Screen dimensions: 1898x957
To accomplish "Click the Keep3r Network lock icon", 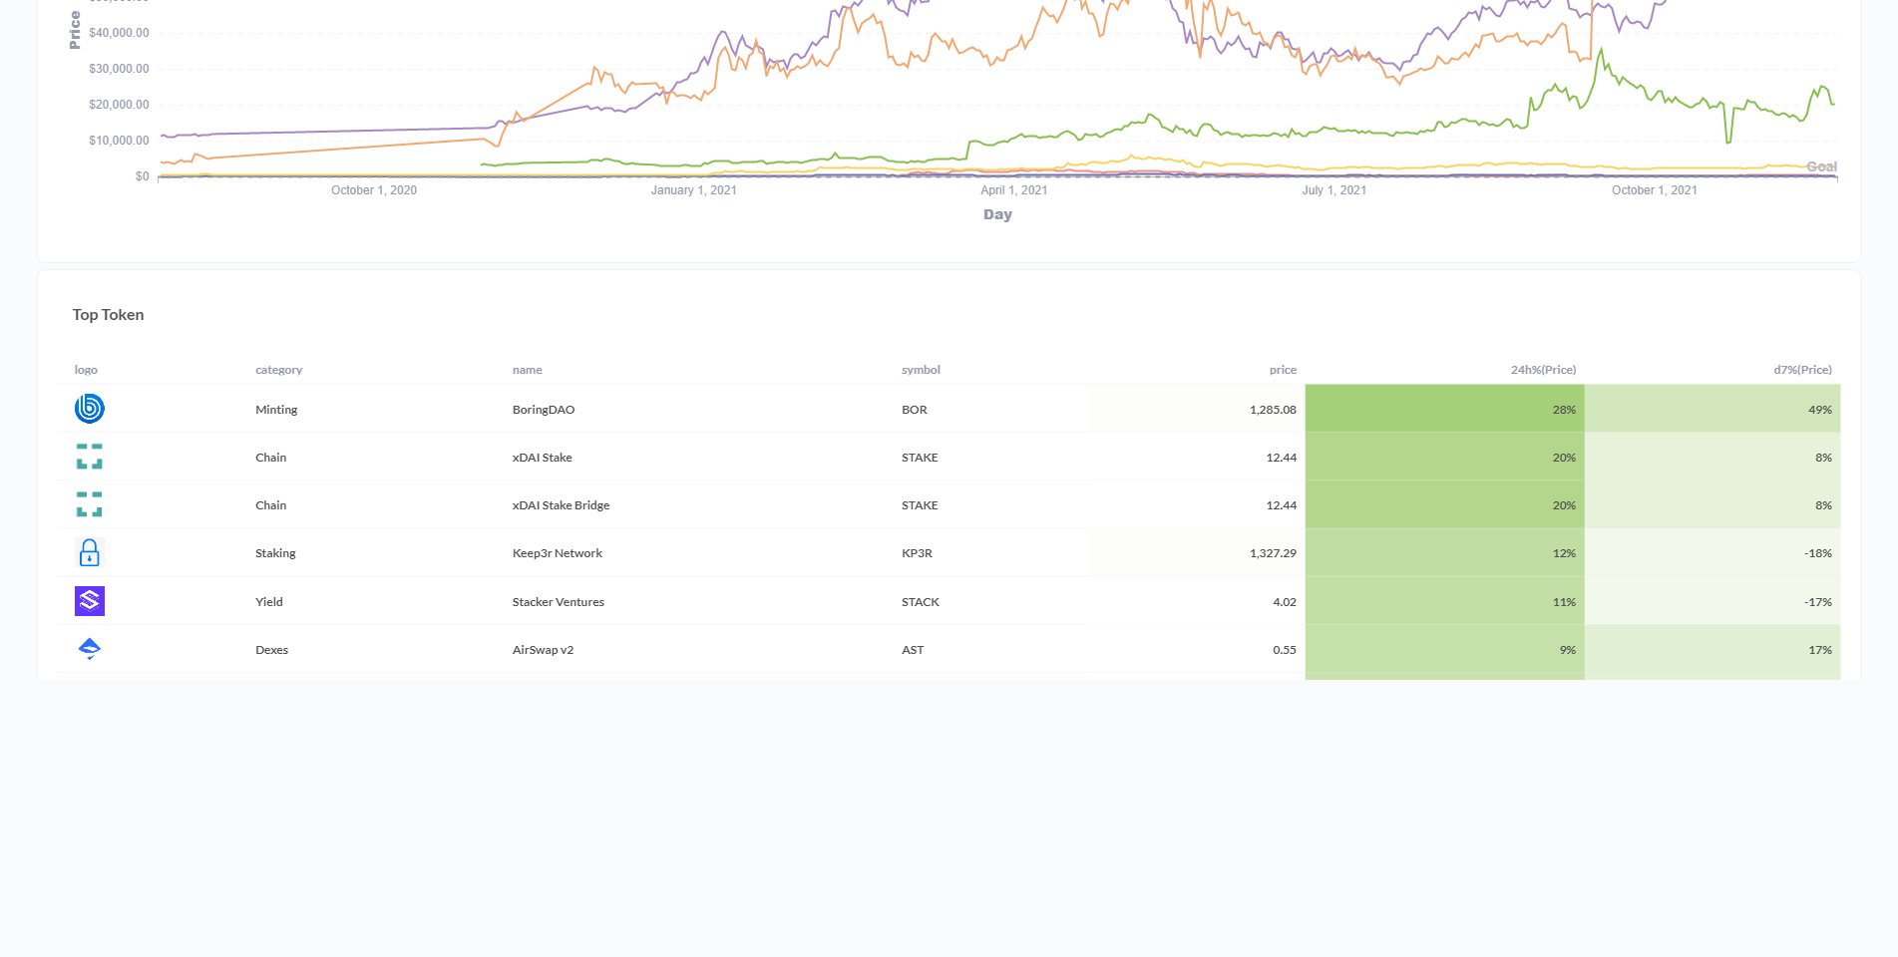I will [x=89, y=552].
